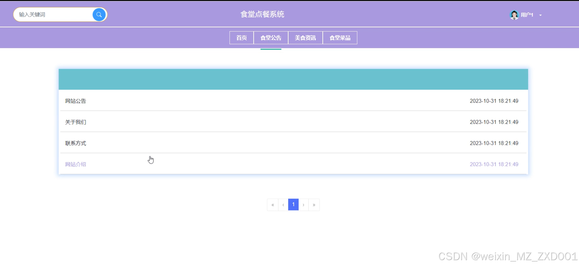Go to the 食堂菜品 tab

(340, 38)
